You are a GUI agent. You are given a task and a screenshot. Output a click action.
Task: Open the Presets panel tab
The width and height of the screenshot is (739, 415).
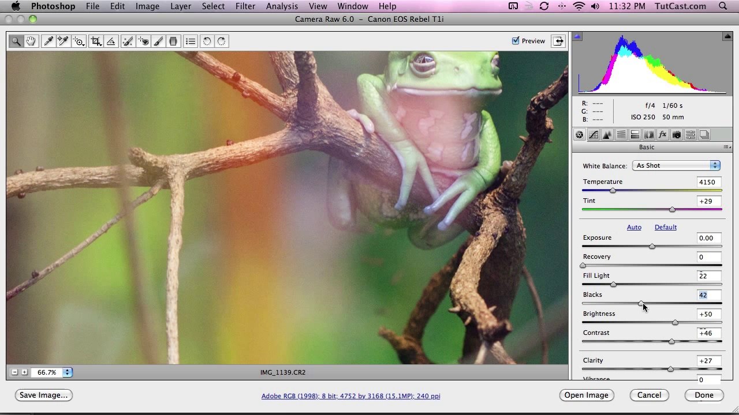[691, 135]
